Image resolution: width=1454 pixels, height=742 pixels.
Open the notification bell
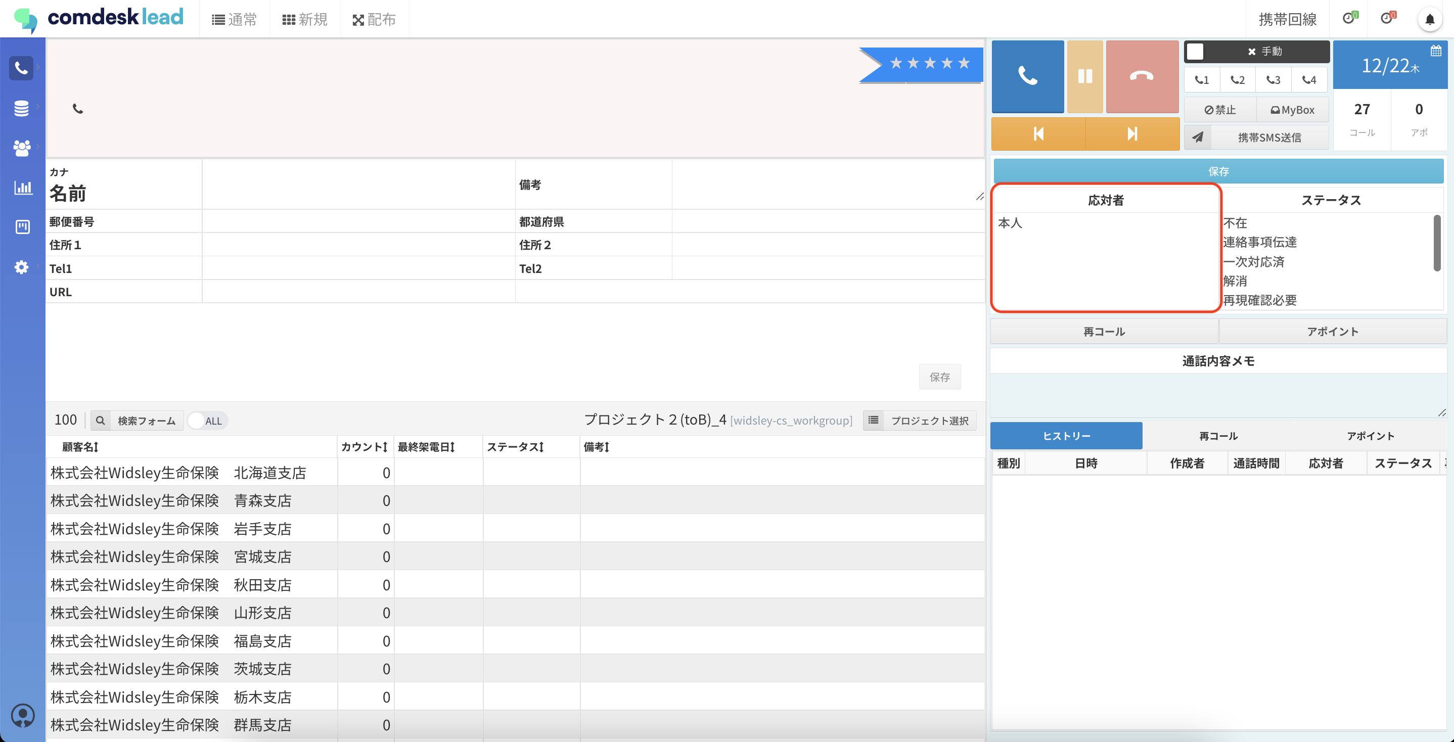tap(1429, 20)
